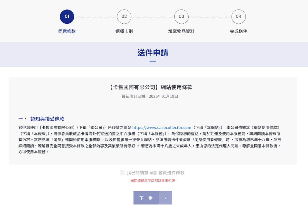
Task: Click the step 04 circle
Action: [x=238, y=17]
